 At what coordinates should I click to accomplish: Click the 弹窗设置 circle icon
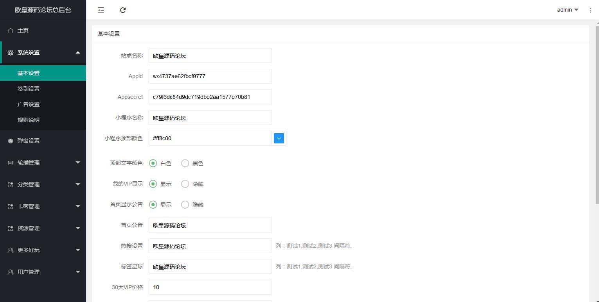pos(9,140)
